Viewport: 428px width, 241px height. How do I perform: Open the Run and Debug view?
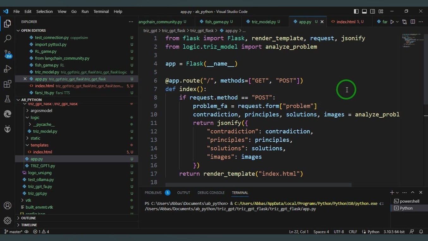click(8, 69)
